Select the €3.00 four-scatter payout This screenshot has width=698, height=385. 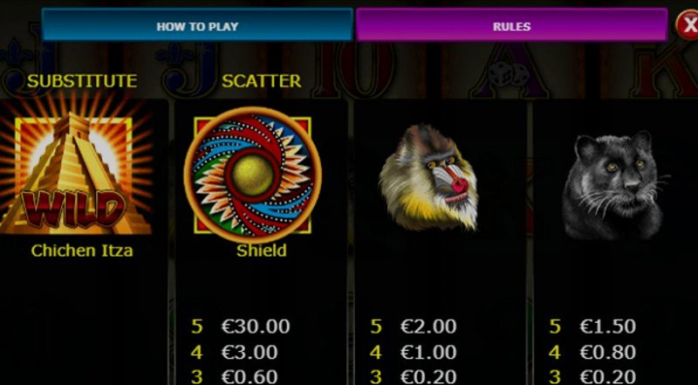[235, 353]
